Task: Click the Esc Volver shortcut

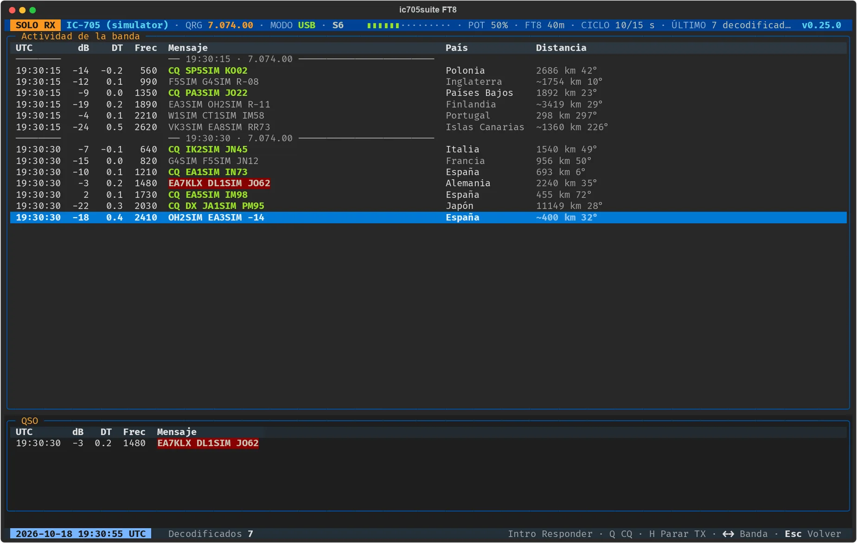Action: coord(812,534)
